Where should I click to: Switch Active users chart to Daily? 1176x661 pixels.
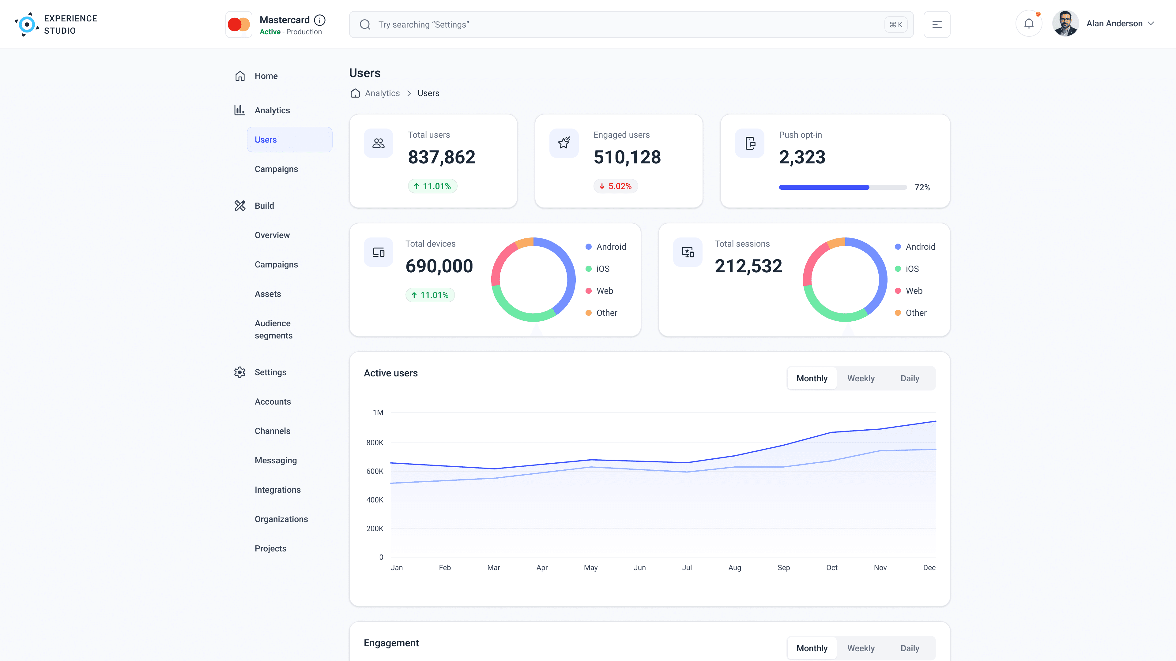click(x=909, y=378)
